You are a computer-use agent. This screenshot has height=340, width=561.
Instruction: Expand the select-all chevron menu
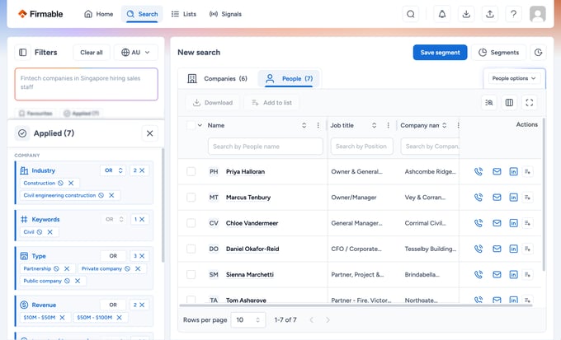200,125
